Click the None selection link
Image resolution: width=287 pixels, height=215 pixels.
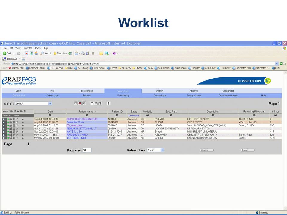16,115
